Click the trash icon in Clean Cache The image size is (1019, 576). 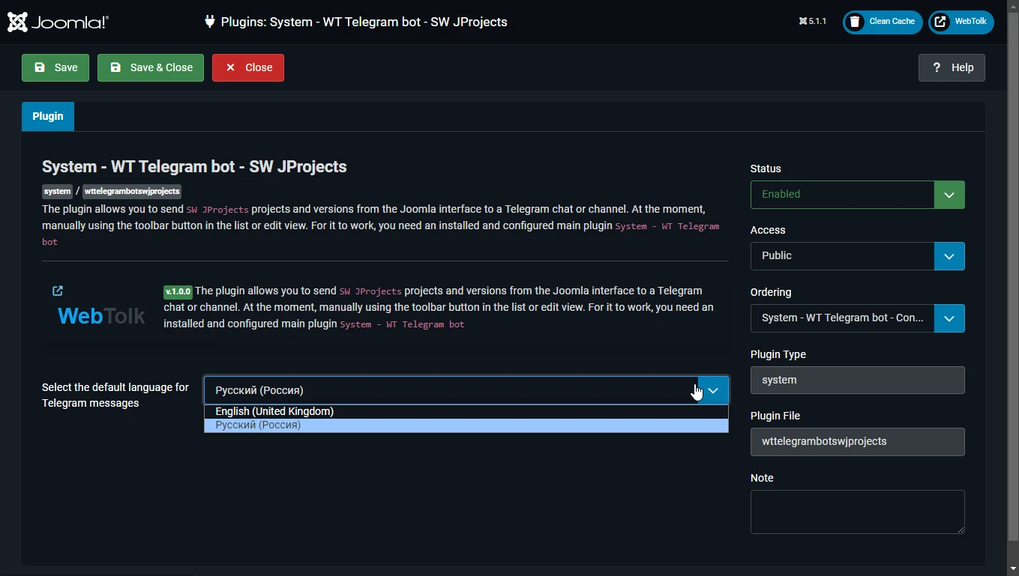(x=855, y=22)
